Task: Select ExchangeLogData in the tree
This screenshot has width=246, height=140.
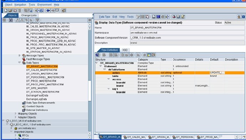Action: 36,99
